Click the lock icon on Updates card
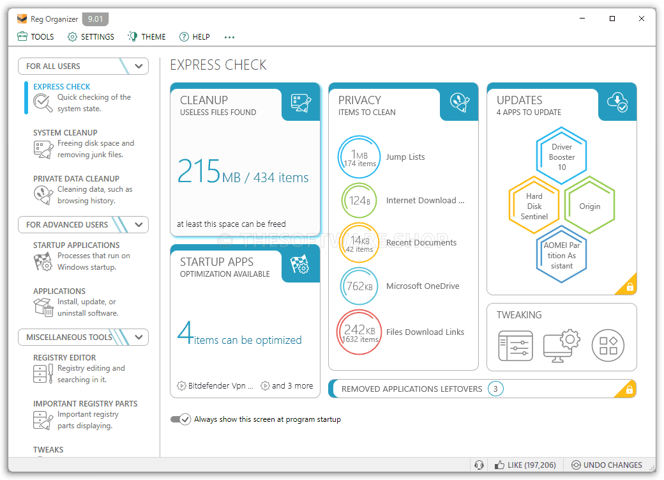664x480 pixels. [x=630, y=286]
